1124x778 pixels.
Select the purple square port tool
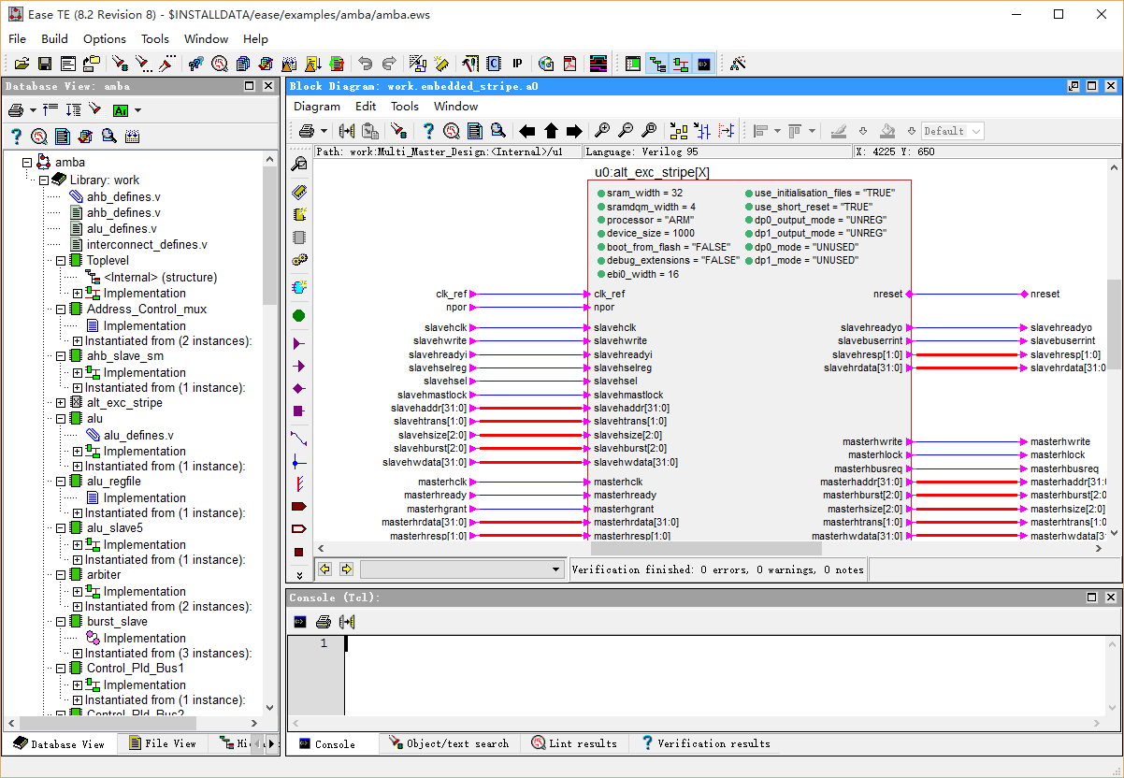(x=299, y=411)
